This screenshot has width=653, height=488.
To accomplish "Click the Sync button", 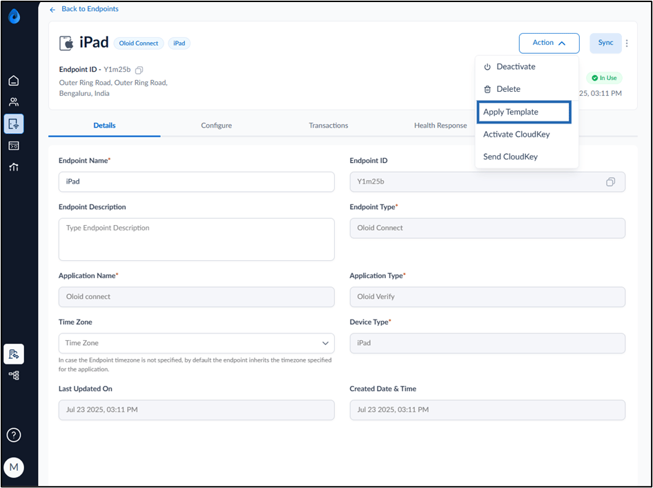I will pos(605,43).
